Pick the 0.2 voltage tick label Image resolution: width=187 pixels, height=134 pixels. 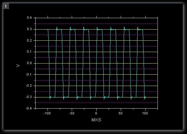tap(29, 41)
